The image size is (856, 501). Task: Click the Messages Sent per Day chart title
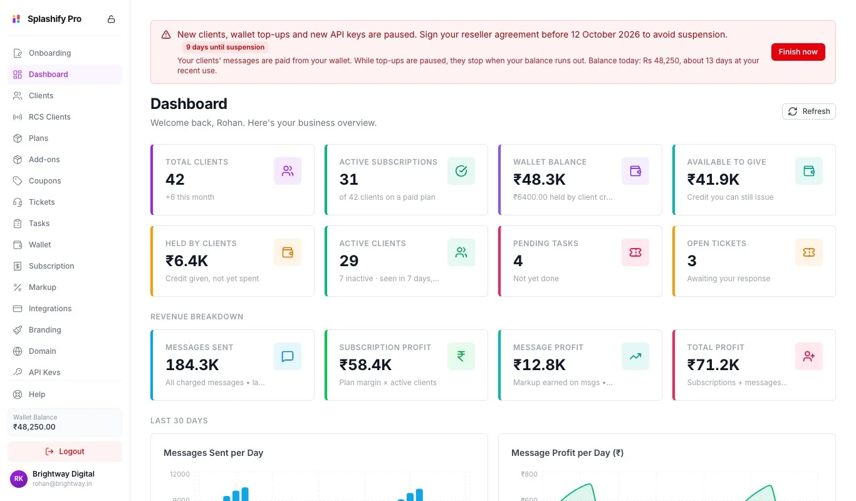pos(213,453)
